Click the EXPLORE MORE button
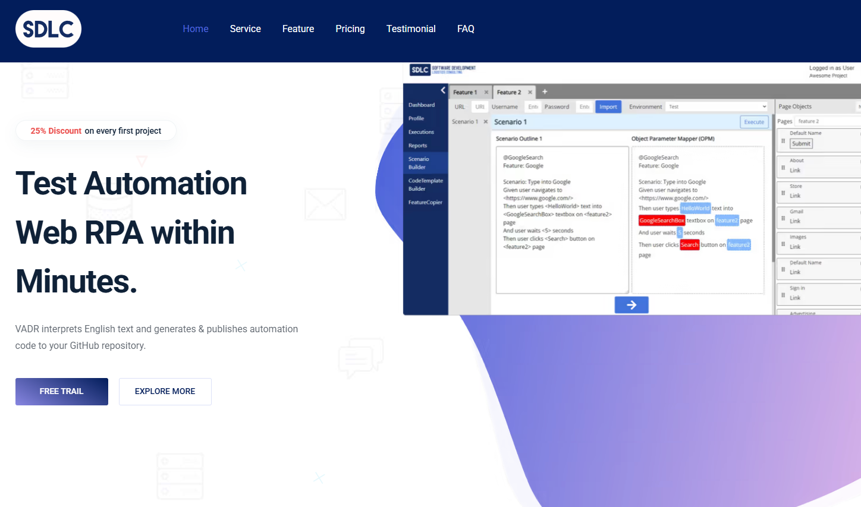 tap(165, 391)
